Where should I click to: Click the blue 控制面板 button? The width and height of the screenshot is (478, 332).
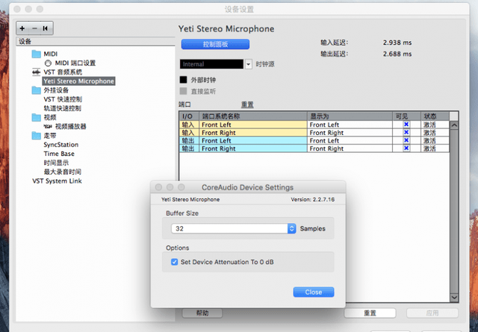coord(215,44)
